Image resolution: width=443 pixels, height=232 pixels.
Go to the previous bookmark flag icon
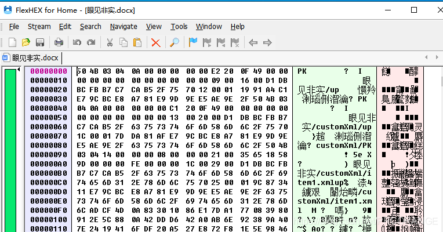click(221, 42)
